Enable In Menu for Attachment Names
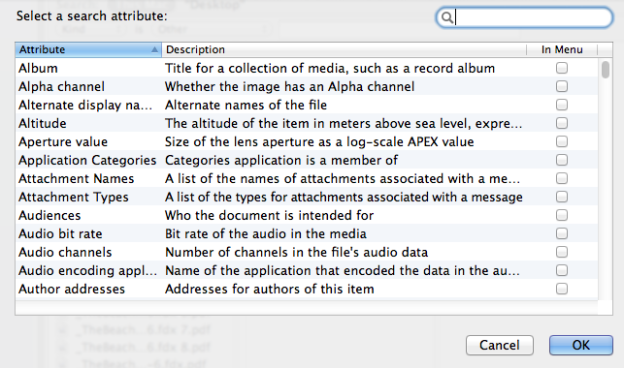The width and height of the screenshot is (624, 368). coord(562,178)
